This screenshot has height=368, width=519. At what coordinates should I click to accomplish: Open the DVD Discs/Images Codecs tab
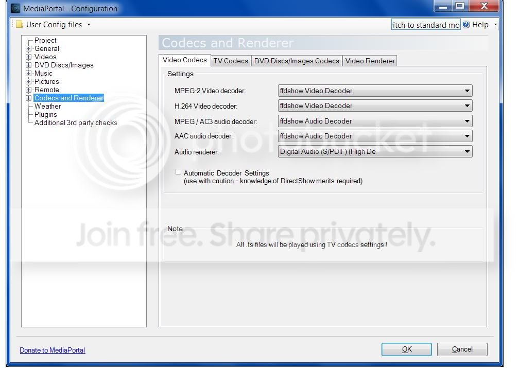click(x=297, y=61)
